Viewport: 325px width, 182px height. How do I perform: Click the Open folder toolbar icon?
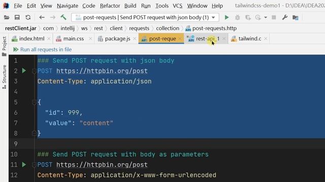click(x=7, y=18)
